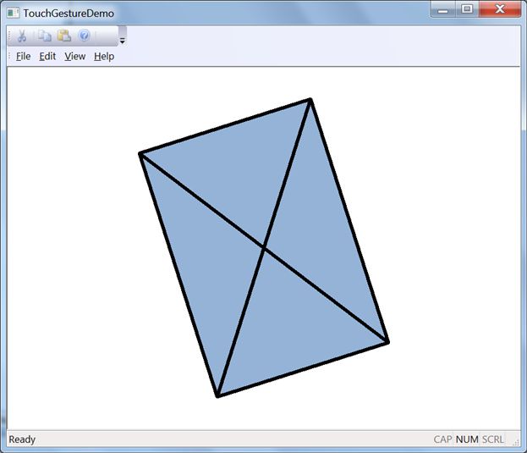The image size is (527, 453).
Task: Click the toolbar gripper handle beside the Cut icon
Action: [x=10, y=36]
